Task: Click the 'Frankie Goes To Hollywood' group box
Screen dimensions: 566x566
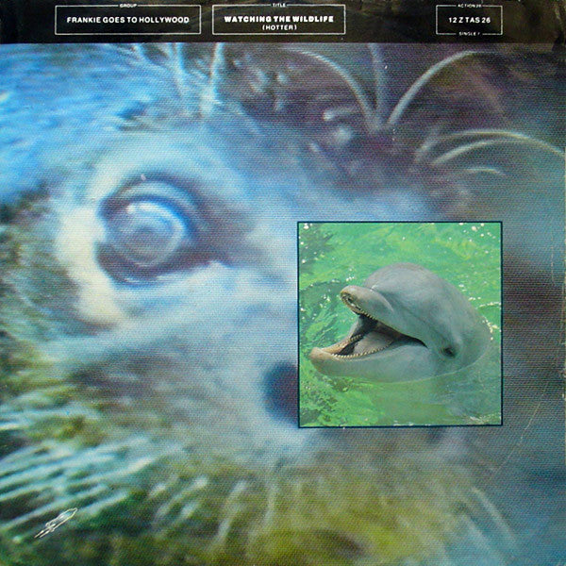Action: 127,19
